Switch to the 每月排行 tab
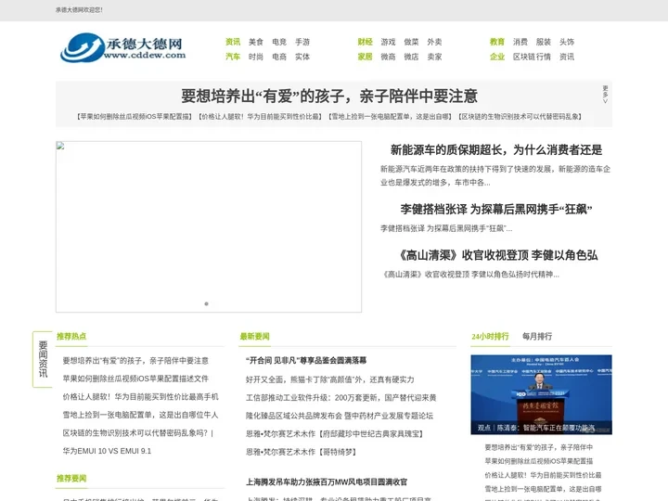 [537, 336]
